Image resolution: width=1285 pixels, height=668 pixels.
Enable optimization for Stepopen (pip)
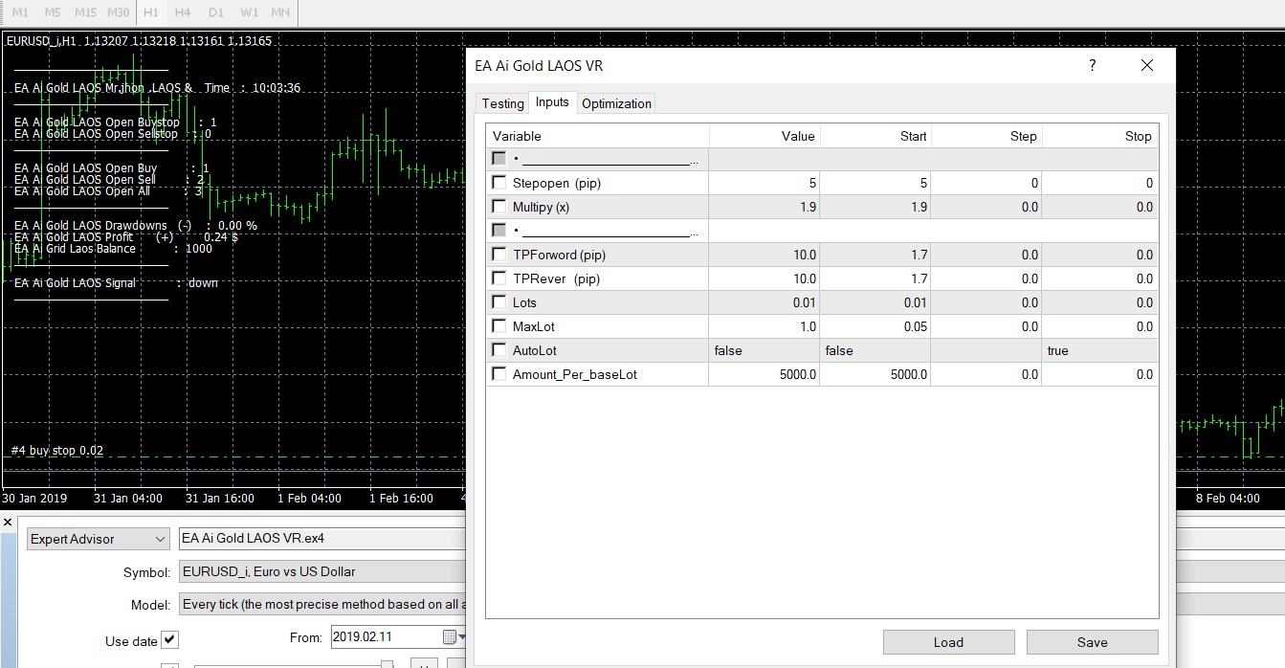[x=498, y=183]
